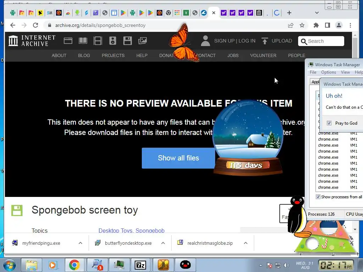Open the HELP nav link
Viewport: 363px width, 272px height.
pyautogui.click(x=142, y=56)
